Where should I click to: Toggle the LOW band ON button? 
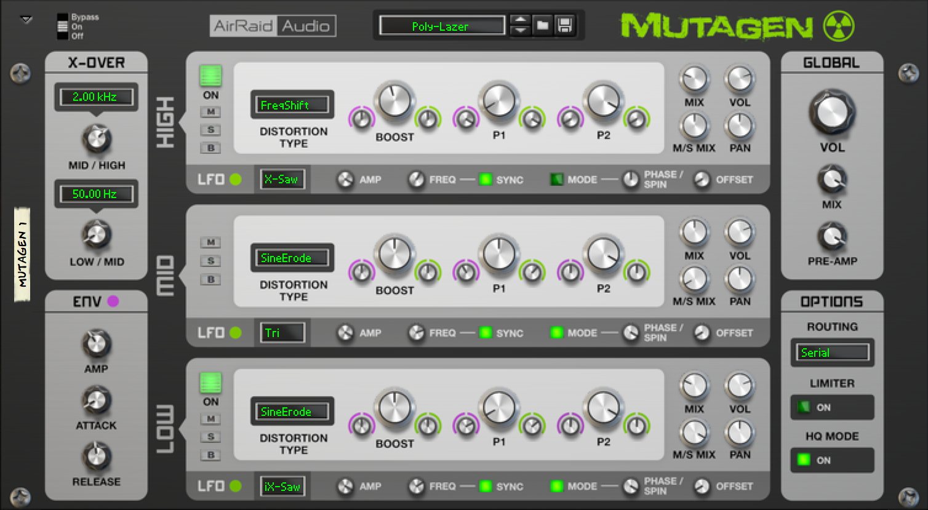(x=210, y=383)
